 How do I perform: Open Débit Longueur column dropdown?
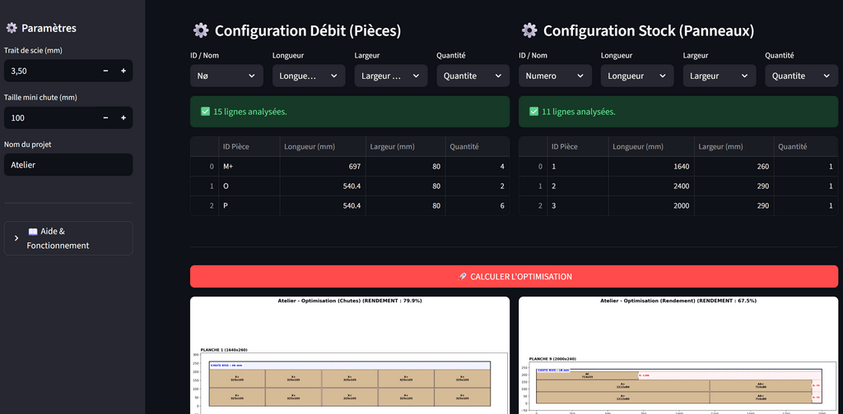point(309,76)
